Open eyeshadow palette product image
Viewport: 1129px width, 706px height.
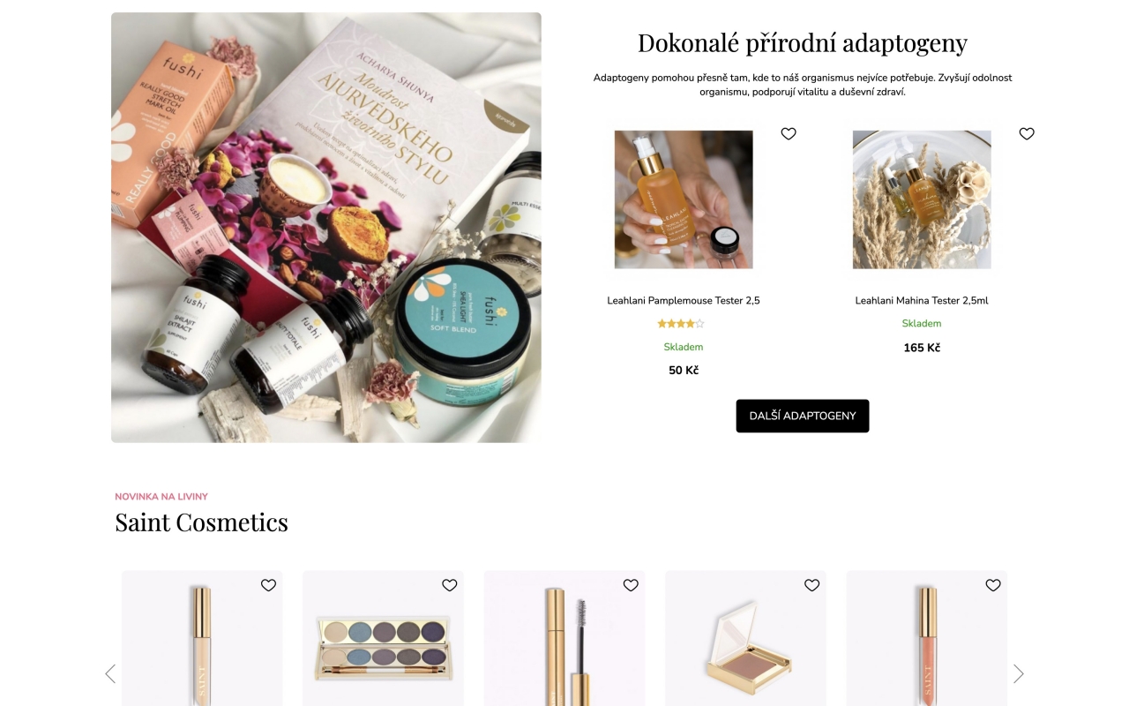(384, 640)
